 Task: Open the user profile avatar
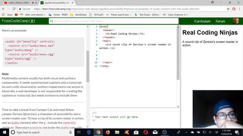point(236,21)
